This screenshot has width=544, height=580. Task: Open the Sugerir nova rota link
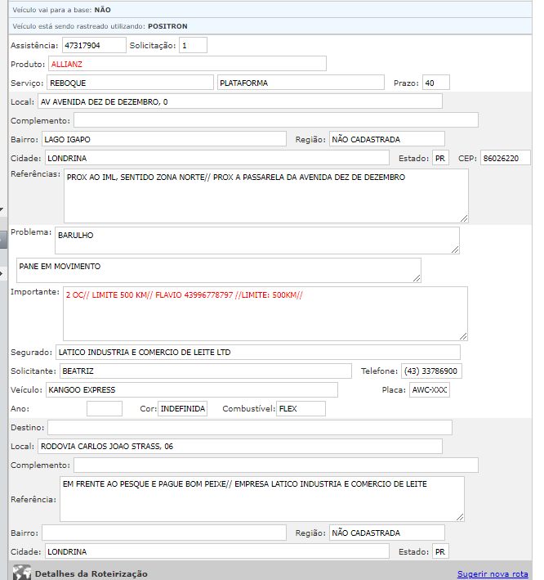tap(492, 574)
